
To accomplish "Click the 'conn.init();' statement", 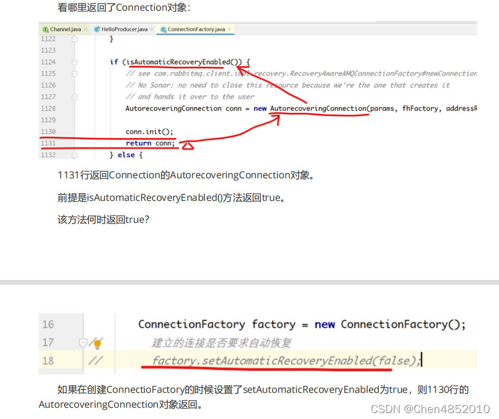I will click(x=149, y=131).
